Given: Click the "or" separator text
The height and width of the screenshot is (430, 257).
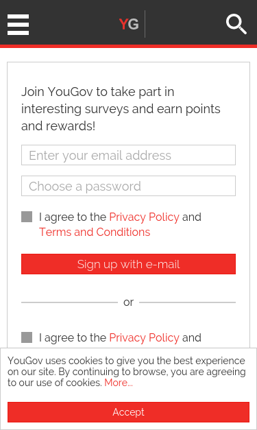Looking at the screenshot, I should tap(129, 302).
